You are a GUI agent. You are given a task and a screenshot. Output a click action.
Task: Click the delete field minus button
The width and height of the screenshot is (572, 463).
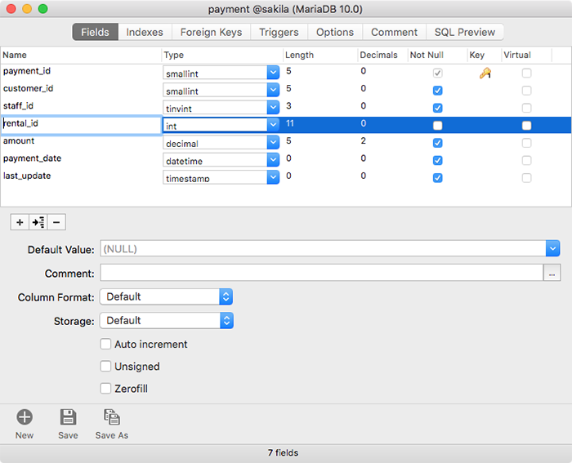click(x=56, y=222)
